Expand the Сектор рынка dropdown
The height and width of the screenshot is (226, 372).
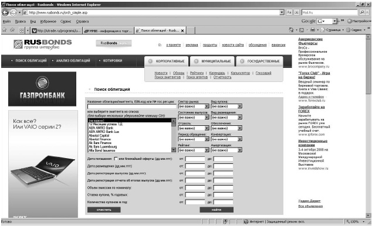(x=194, y=106)
